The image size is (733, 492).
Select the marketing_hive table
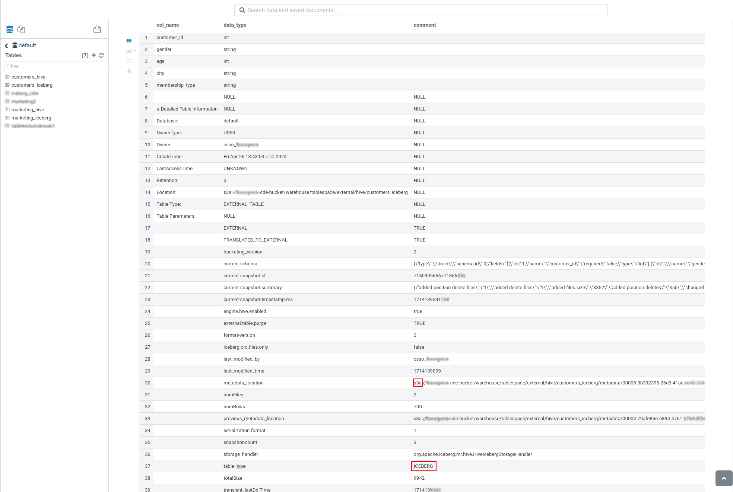click(x=28, y=110)
